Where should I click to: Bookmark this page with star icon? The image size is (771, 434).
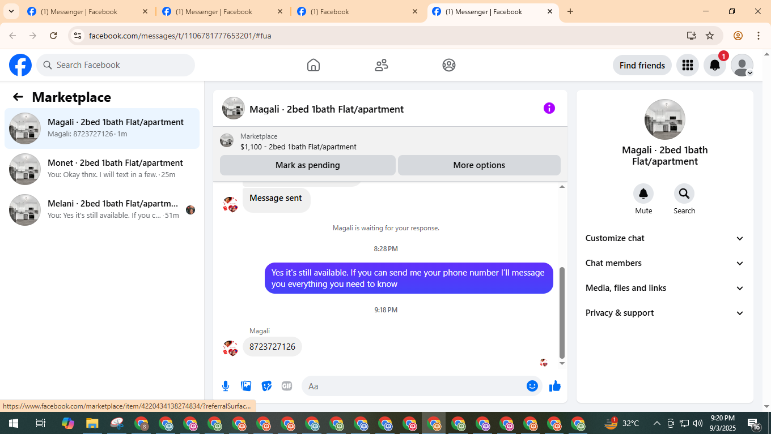(710, 36)
